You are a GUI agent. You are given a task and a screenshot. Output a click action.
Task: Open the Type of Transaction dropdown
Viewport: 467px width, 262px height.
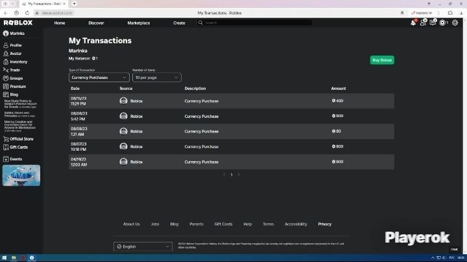point(99,78)
